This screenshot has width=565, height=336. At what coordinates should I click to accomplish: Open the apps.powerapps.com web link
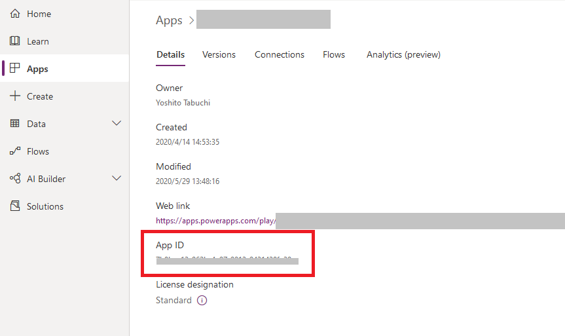(x=215, y=221)
